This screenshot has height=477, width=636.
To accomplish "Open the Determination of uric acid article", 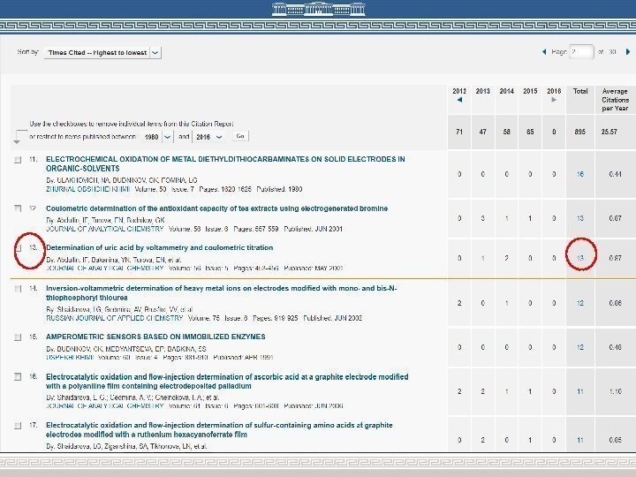I will pyautogui.click(x=159, y=247).
